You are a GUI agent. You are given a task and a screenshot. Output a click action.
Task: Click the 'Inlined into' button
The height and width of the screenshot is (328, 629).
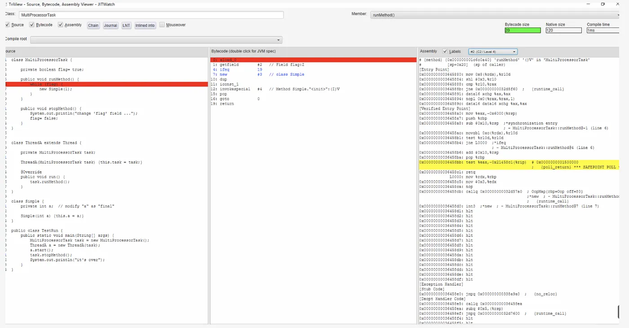pyautogui.click(x=145, y=25)
